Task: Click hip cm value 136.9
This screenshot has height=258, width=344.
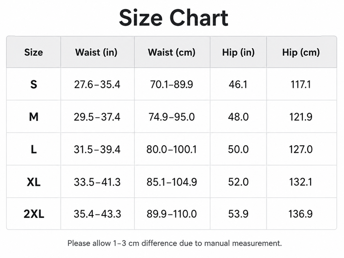Action: (301, 214)
